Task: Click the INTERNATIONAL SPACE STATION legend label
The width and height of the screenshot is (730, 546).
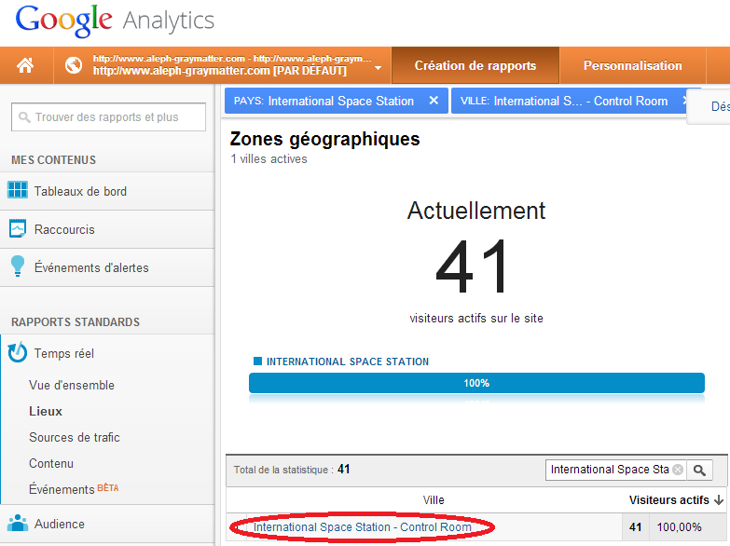Action: click(348, 362)
